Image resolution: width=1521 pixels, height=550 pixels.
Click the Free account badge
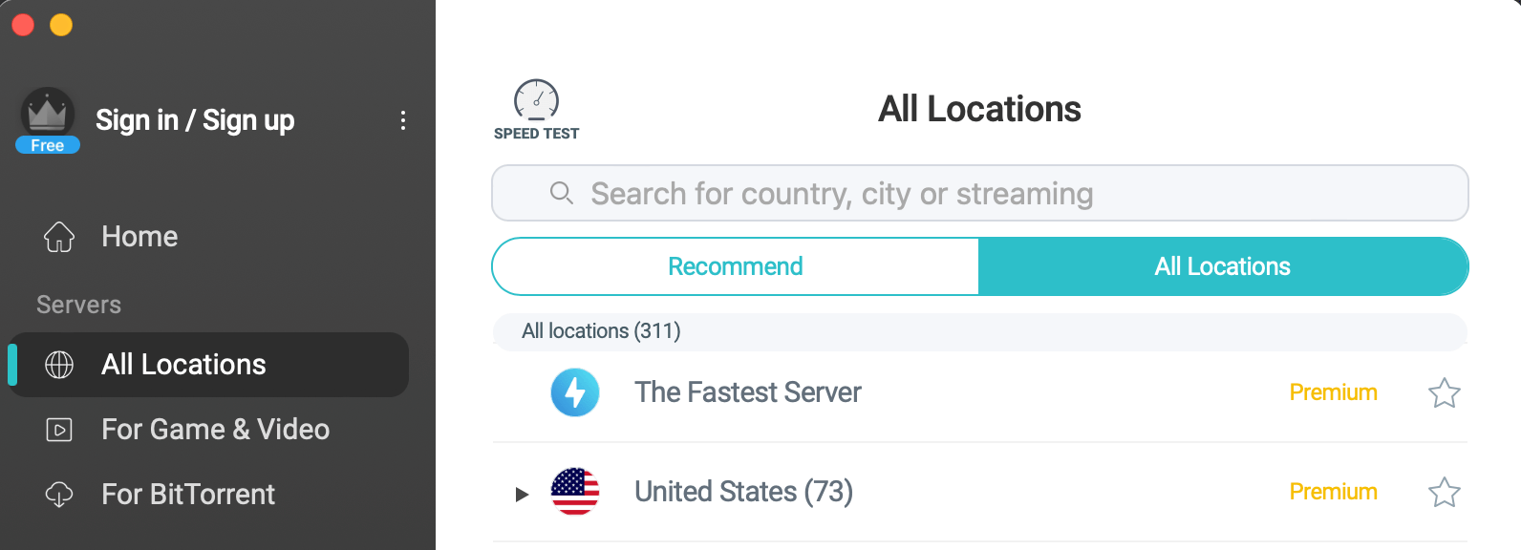(x=48, y=145)
